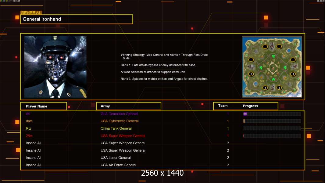Click empty start slot directly above position 1
Image resolution: width=325 pixels, height=183 pixels.
pos(293,60)
